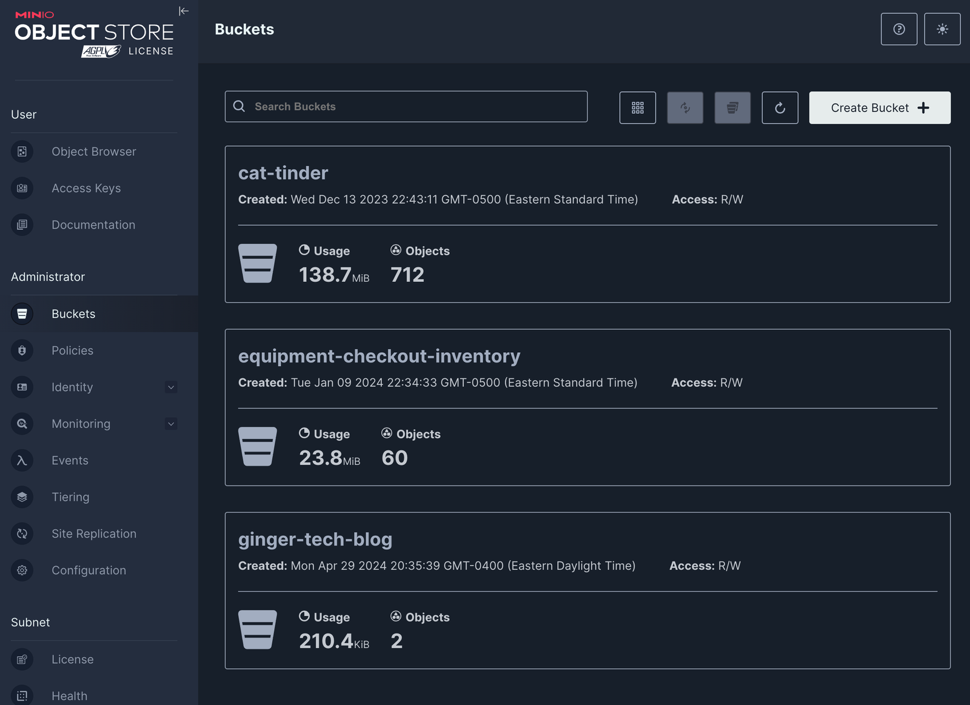Screen dimensions: 970x705
Task: Collapse the navigation sidebar
Action: 184,11
